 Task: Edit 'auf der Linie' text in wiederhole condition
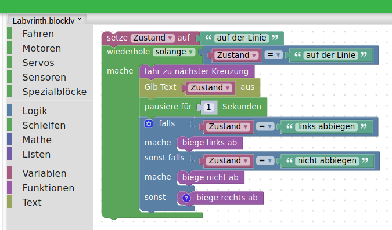pyautogui.click(x=331, y=55)
